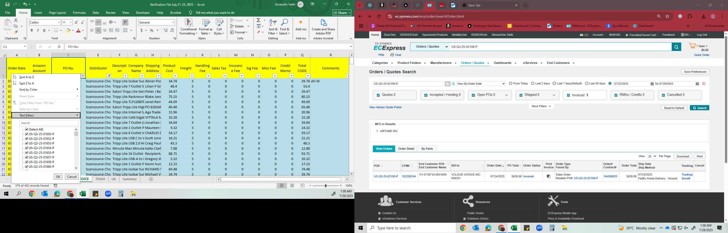Image resolution: width=728 pixels, height=233 pixels.
Task: Click the Download button above results
Action: [683, 156]
